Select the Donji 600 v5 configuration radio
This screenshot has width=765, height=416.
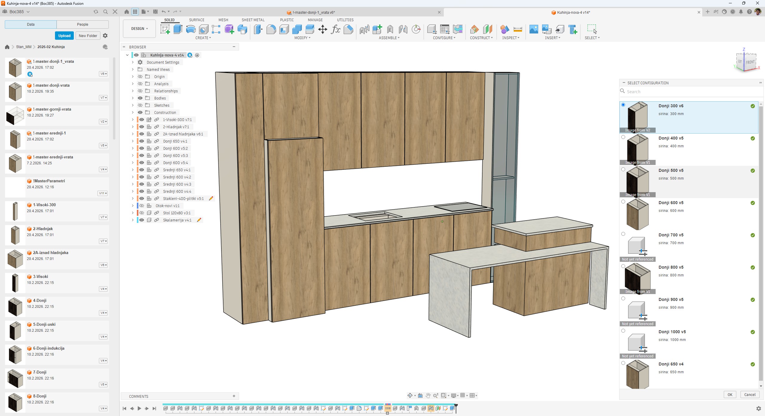pyautogui.click(x=623, y=202)
